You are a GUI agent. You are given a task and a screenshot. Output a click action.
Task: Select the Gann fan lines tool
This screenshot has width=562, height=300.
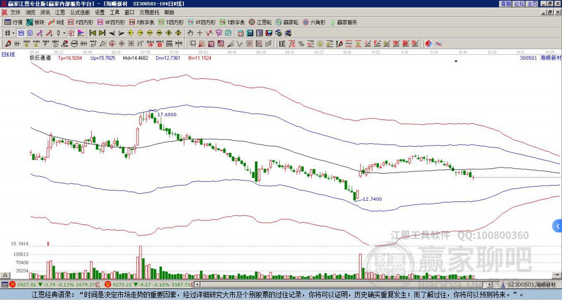coord(202,44)
